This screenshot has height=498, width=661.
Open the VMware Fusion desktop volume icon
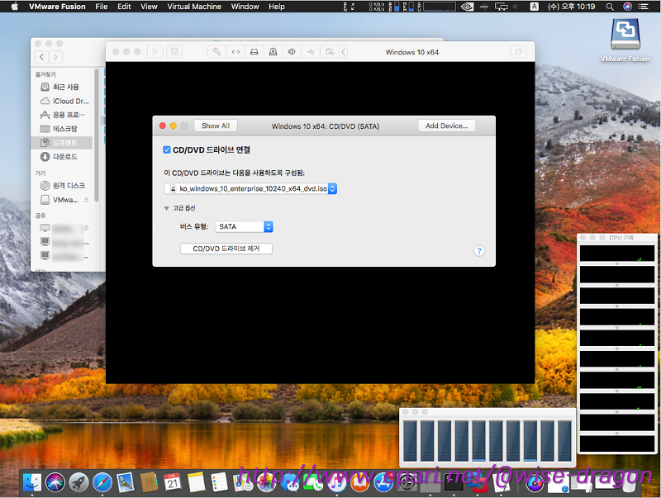pyautogui.click(x=625, y=40)
